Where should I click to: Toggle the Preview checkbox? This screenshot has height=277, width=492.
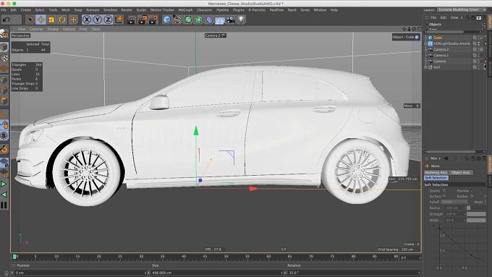pyautogui.click(x=472, y=190)
